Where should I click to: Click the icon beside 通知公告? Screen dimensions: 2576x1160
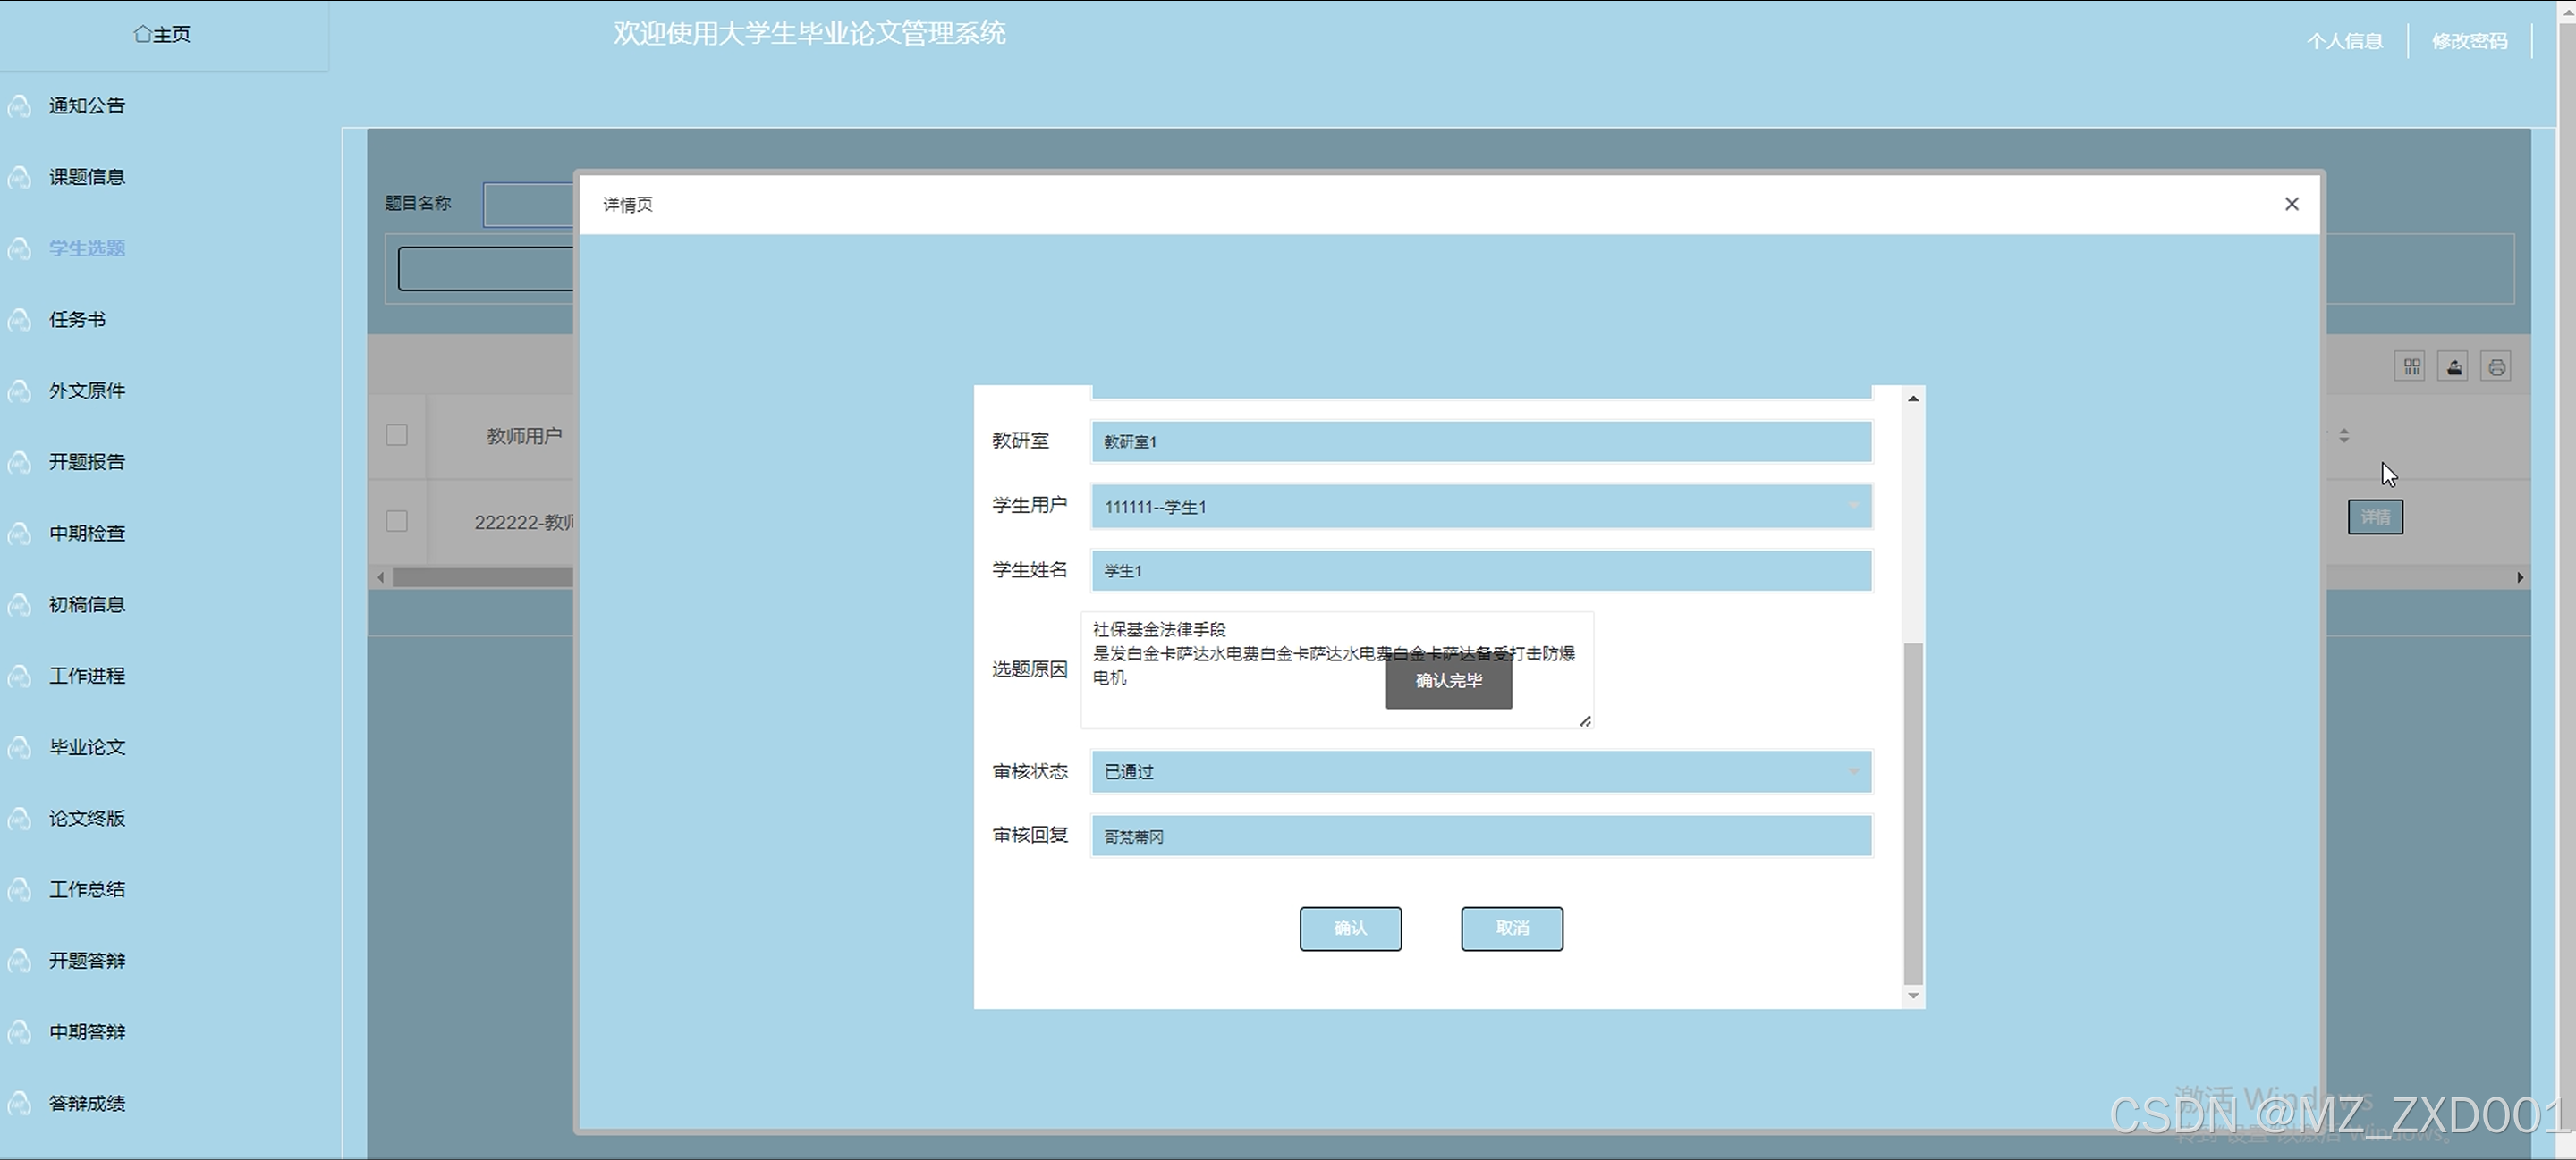click(x=19, y=106)
